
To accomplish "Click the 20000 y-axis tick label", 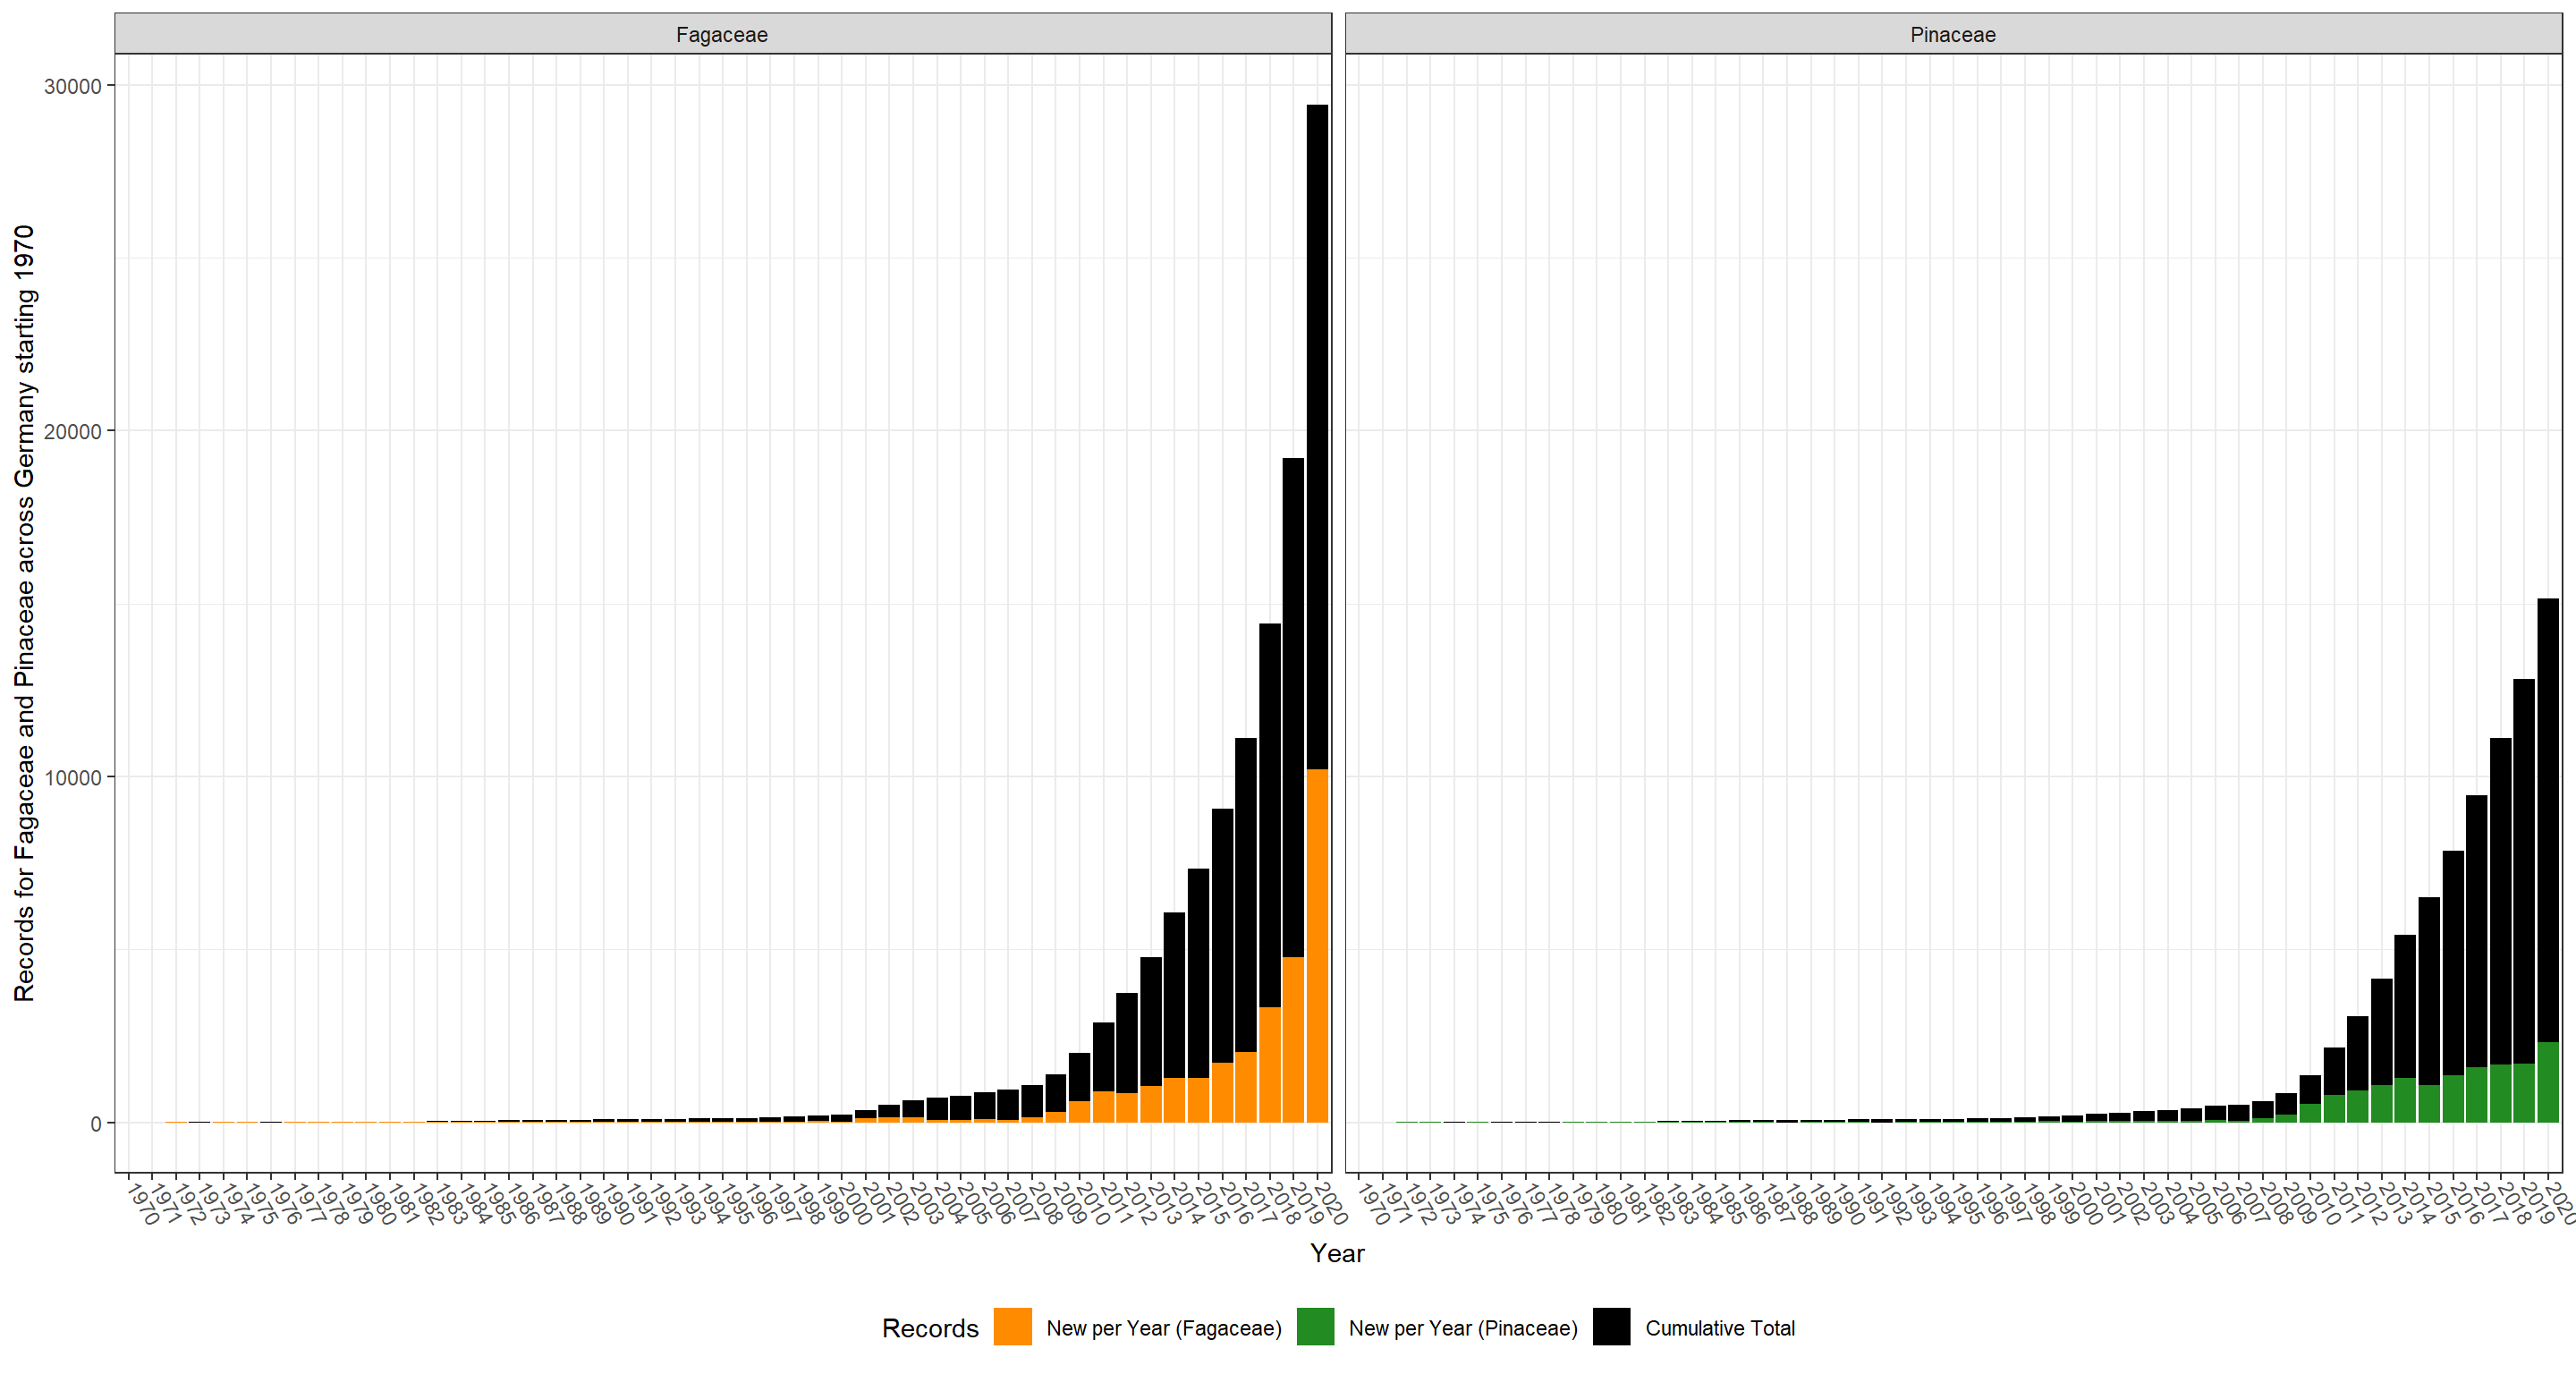I will tap(72, 431).
